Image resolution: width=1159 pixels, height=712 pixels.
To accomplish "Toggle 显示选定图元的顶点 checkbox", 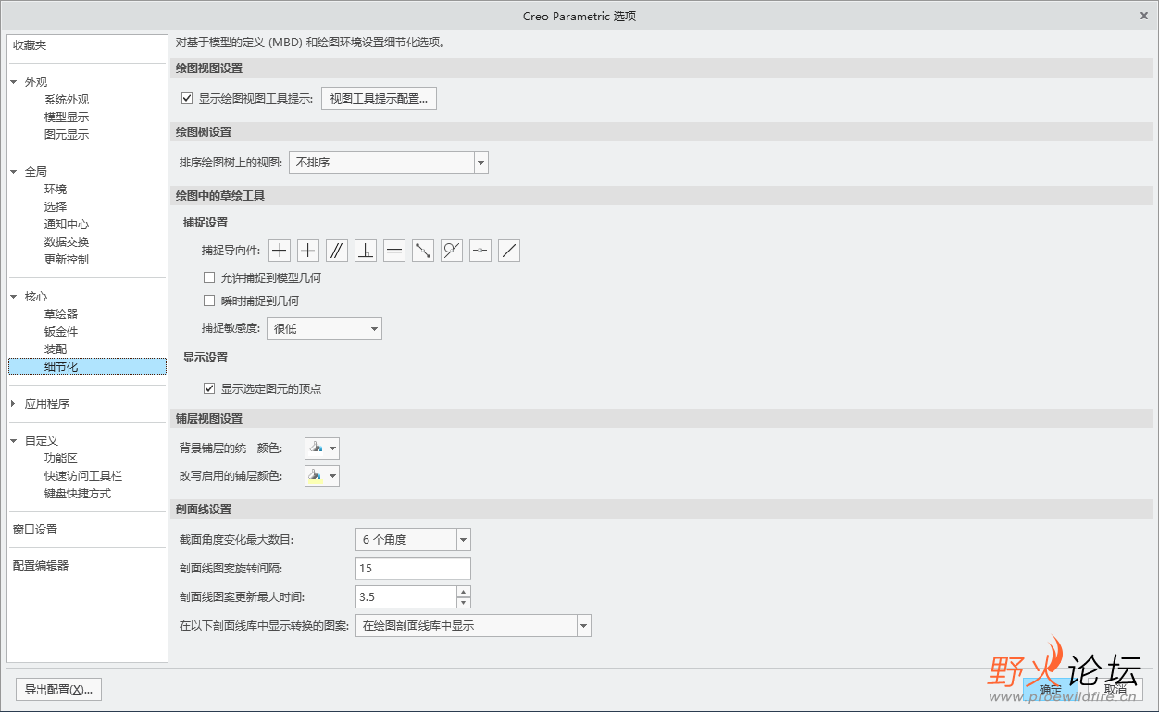I will coord(209,388).
